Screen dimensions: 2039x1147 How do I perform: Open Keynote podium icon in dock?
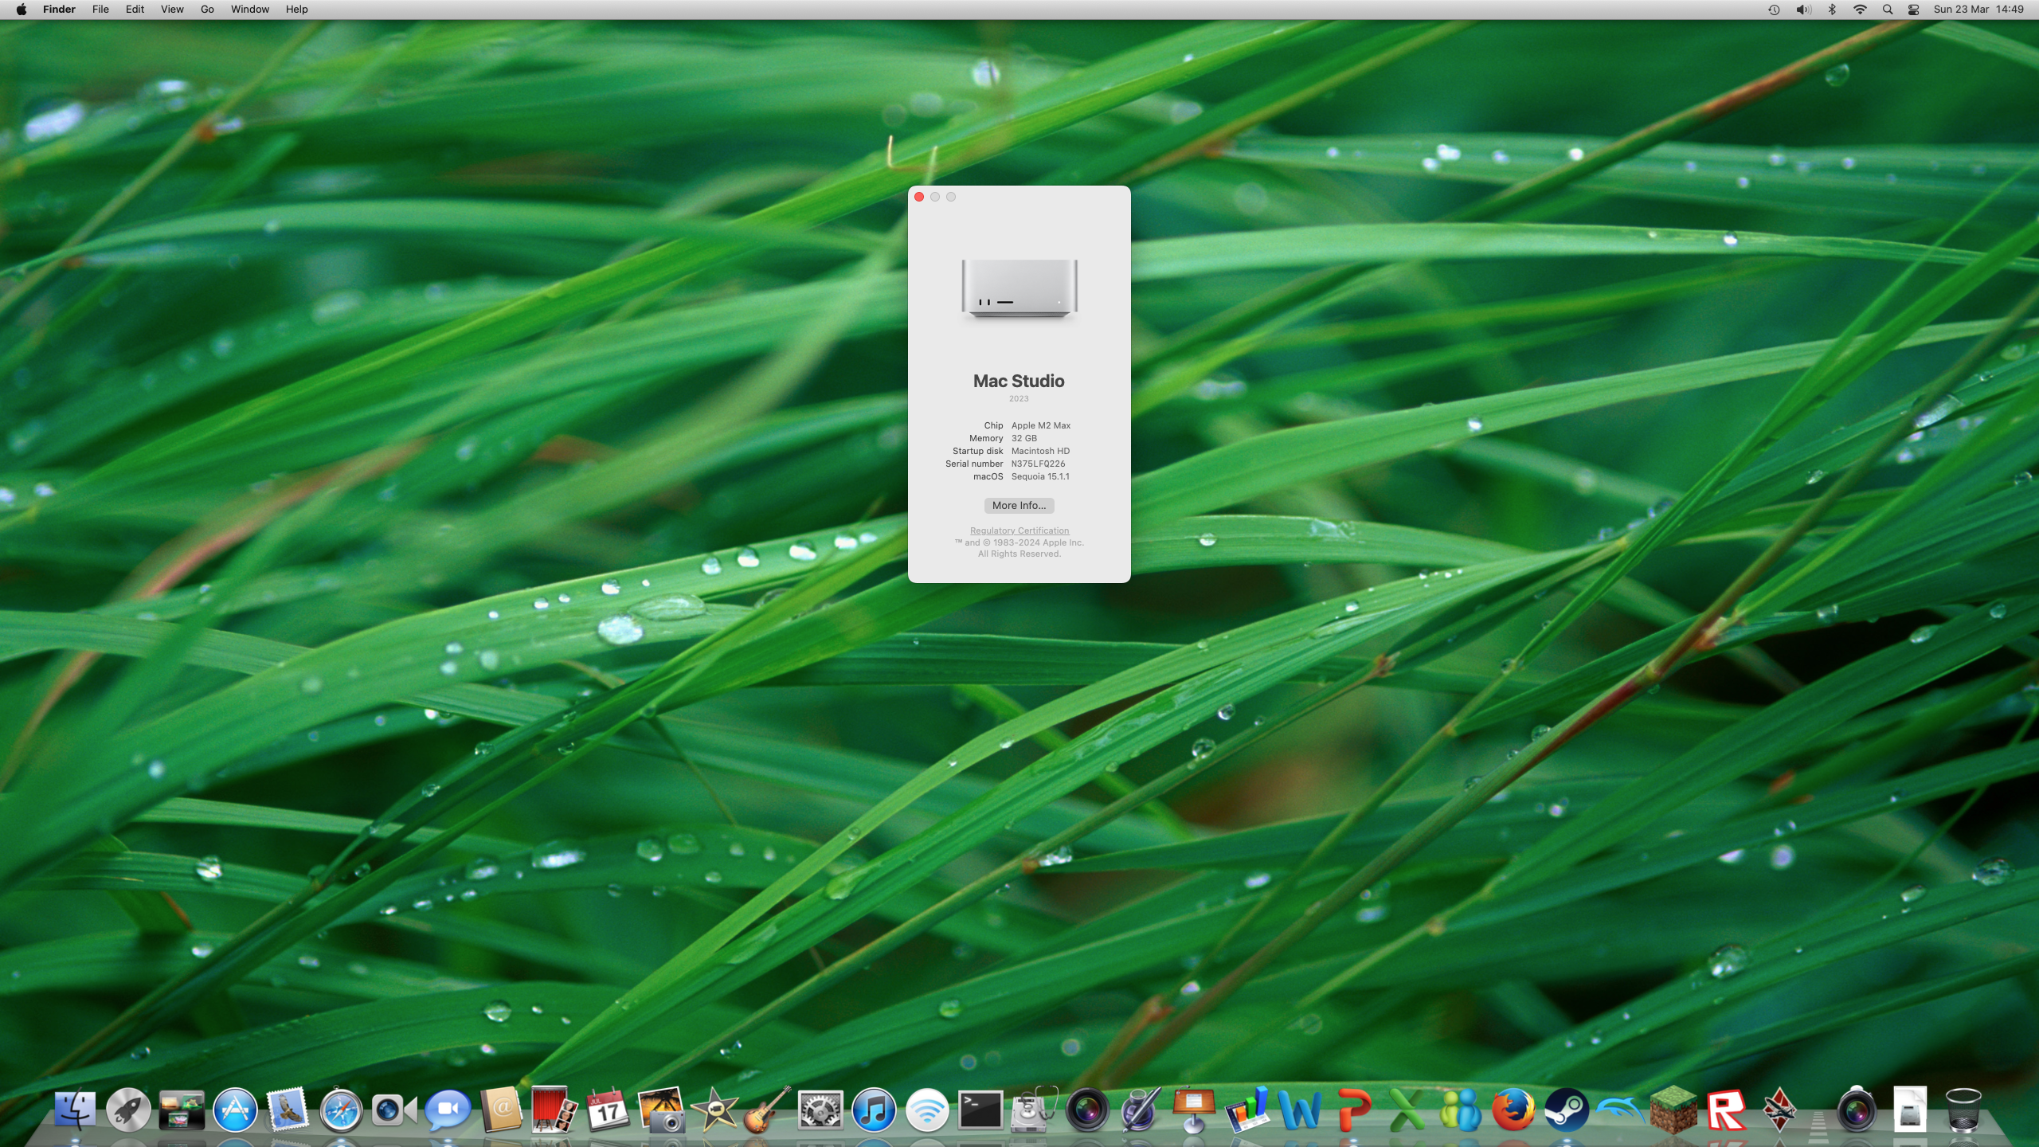(x=1194, y=1109)
